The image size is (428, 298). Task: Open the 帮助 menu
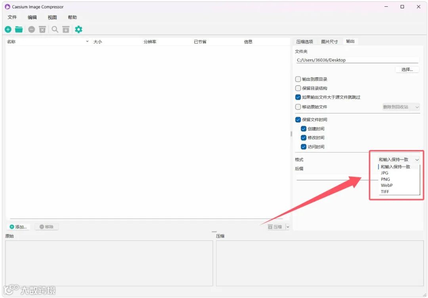[x=73, y=17]
